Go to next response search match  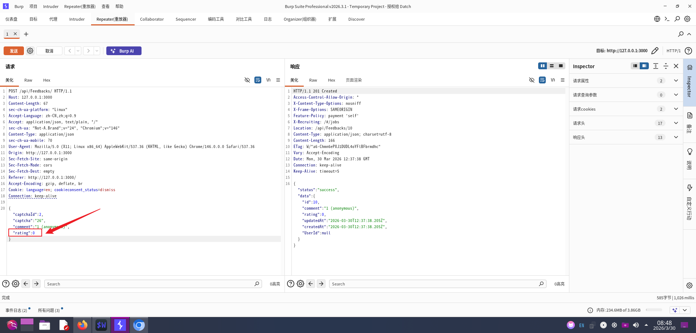click(x=321, y=284)
